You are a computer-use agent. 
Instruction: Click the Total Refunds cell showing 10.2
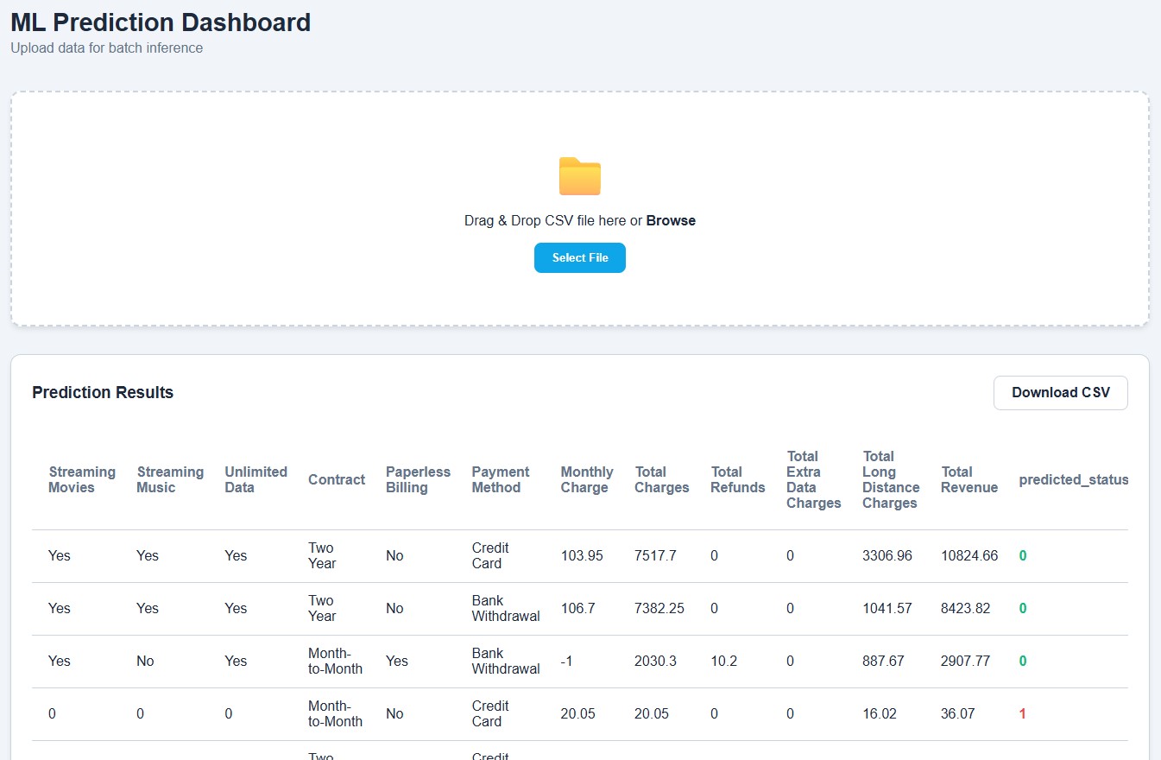(x=723, y=661)
